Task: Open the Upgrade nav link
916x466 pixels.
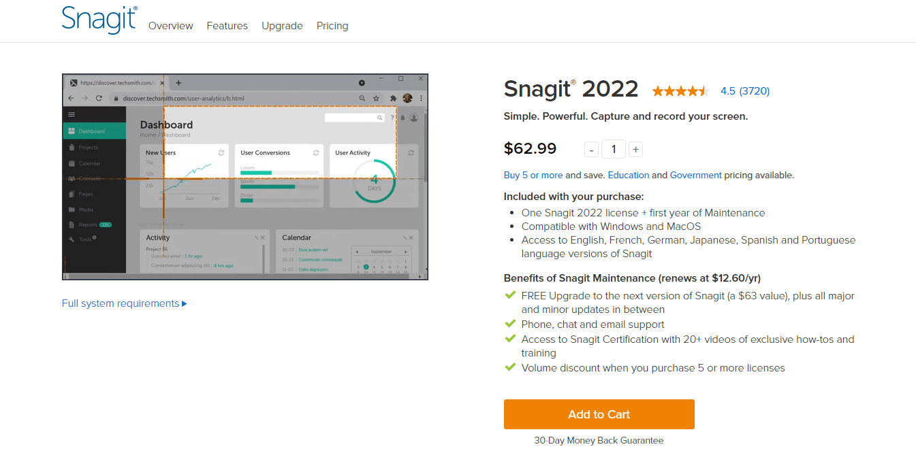Action: pyautogui.click(x=282, y=26)
